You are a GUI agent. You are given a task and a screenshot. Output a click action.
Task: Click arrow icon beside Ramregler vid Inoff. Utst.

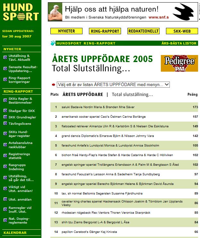point(5,209)
